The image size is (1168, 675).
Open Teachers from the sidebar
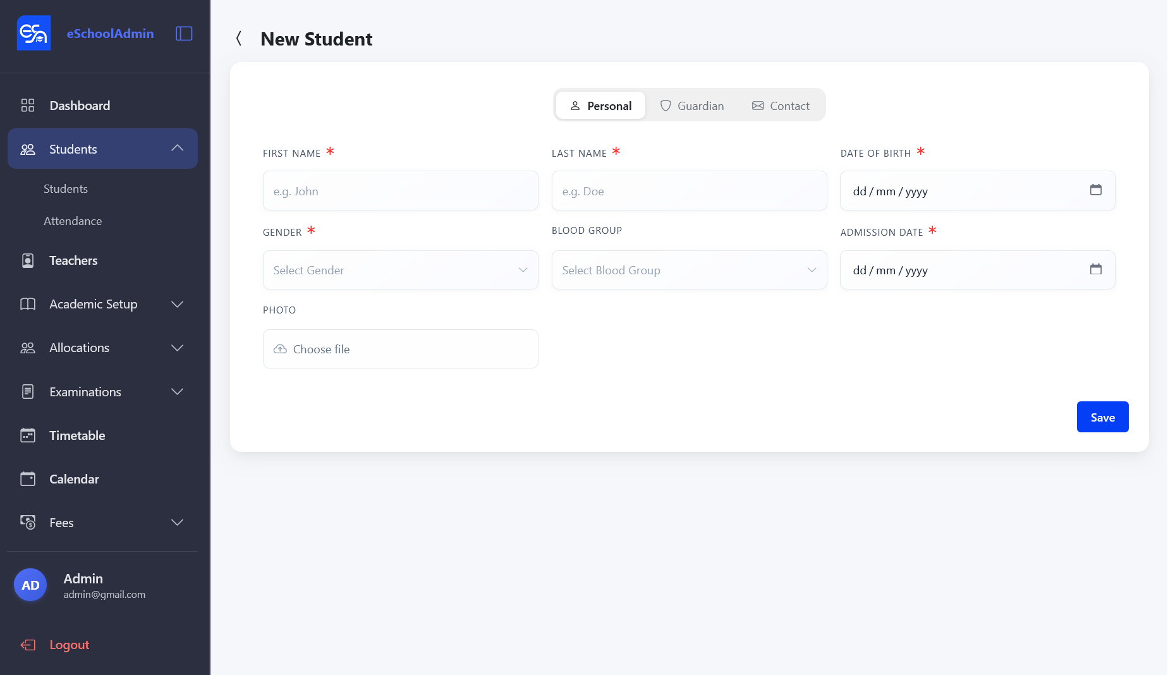pos(102,260)
